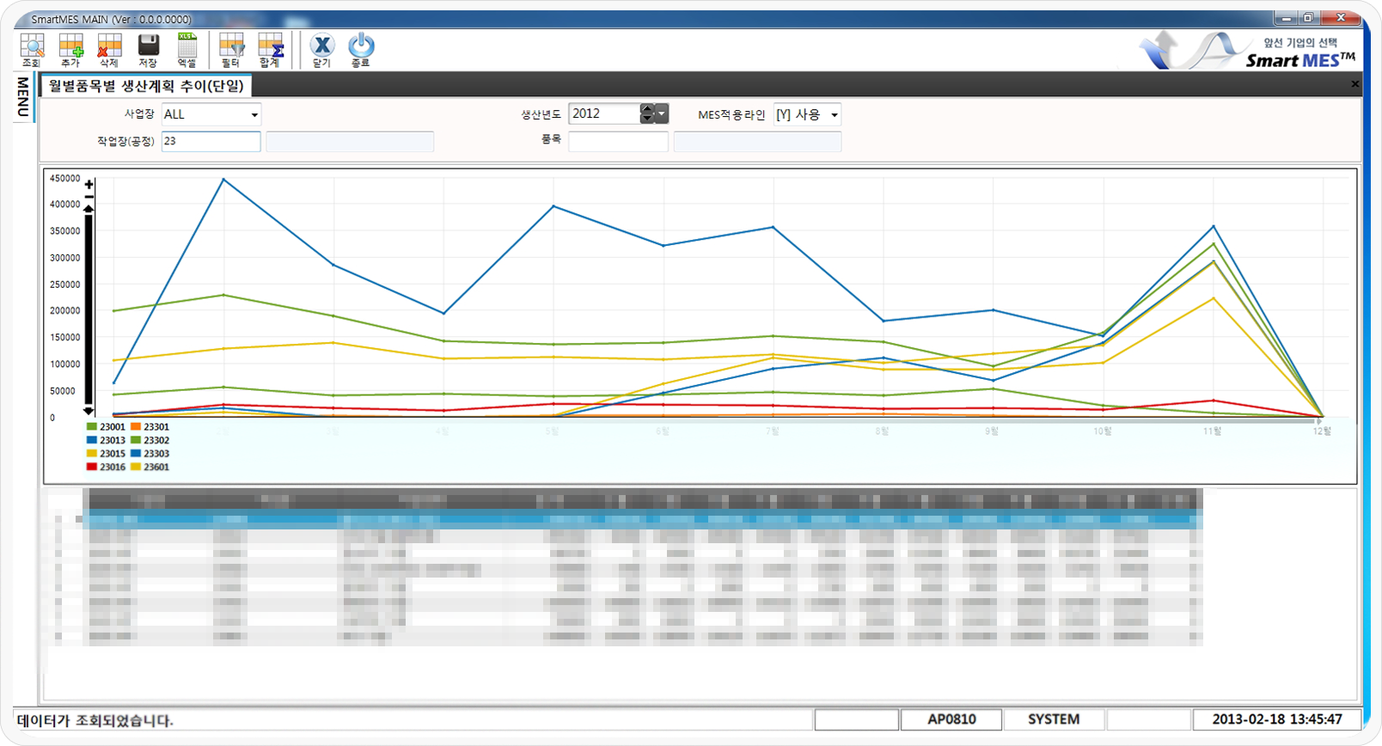The width and height of the screenshot is (1382, 746).
Task: Click the 종료 (exit) power icon
Action: point(360,49)
